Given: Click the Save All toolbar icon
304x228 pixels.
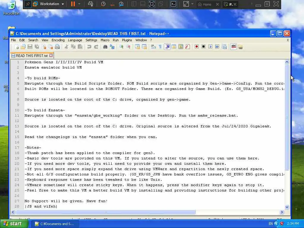Looking at the screenshot, I should point(37,47).
